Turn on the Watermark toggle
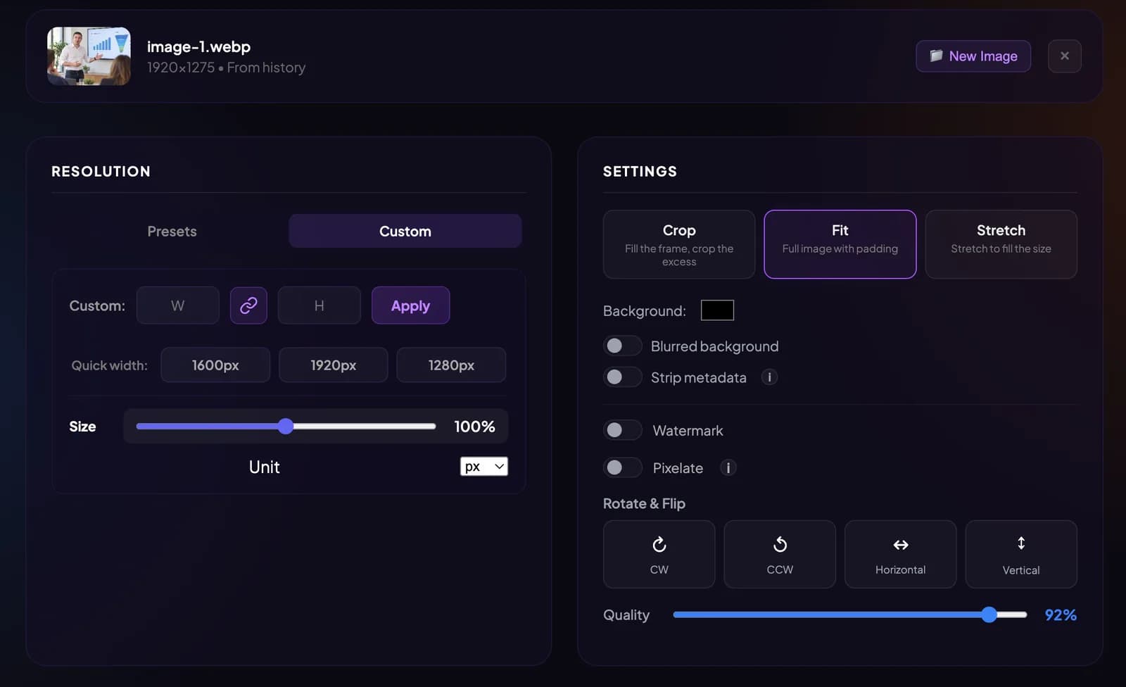Image resolution: width=1126 pixels, height=687 pixels. pos(622,430)
